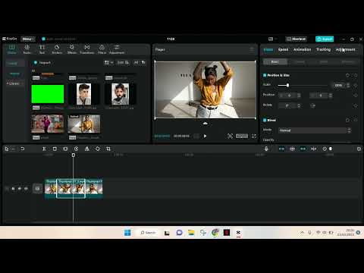Enter fullscreen preview mode
This screenshot has height=273, width=364.
coord(254,136)
